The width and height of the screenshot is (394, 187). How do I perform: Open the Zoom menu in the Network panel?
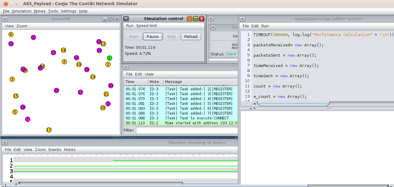point(22,26)
